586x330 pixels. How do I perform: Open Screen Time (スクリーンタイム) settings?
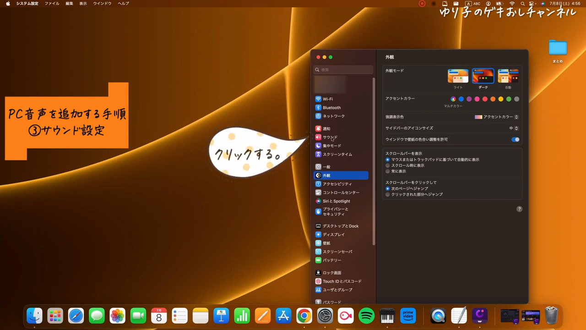(x=337, y=154)
